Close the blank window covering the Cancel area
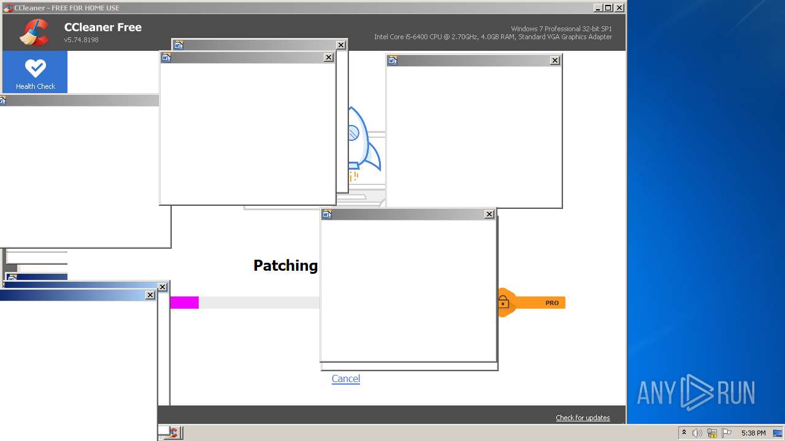785x441 pixels. click(489, 214)
